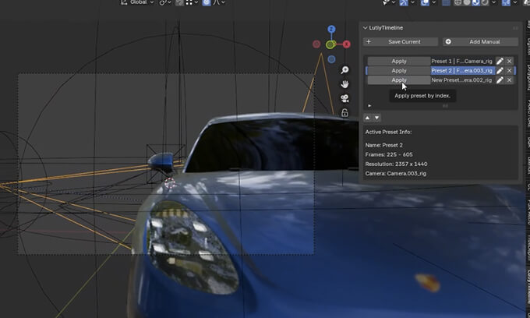Toggle camera view with the camera icon
The height and width of the screenshot is (318, 530).
pyautogui.click(x=344, y=98)
